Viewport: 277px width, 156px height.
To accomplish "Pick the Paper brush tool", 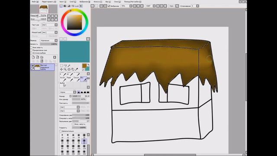I will pos(69,79).
